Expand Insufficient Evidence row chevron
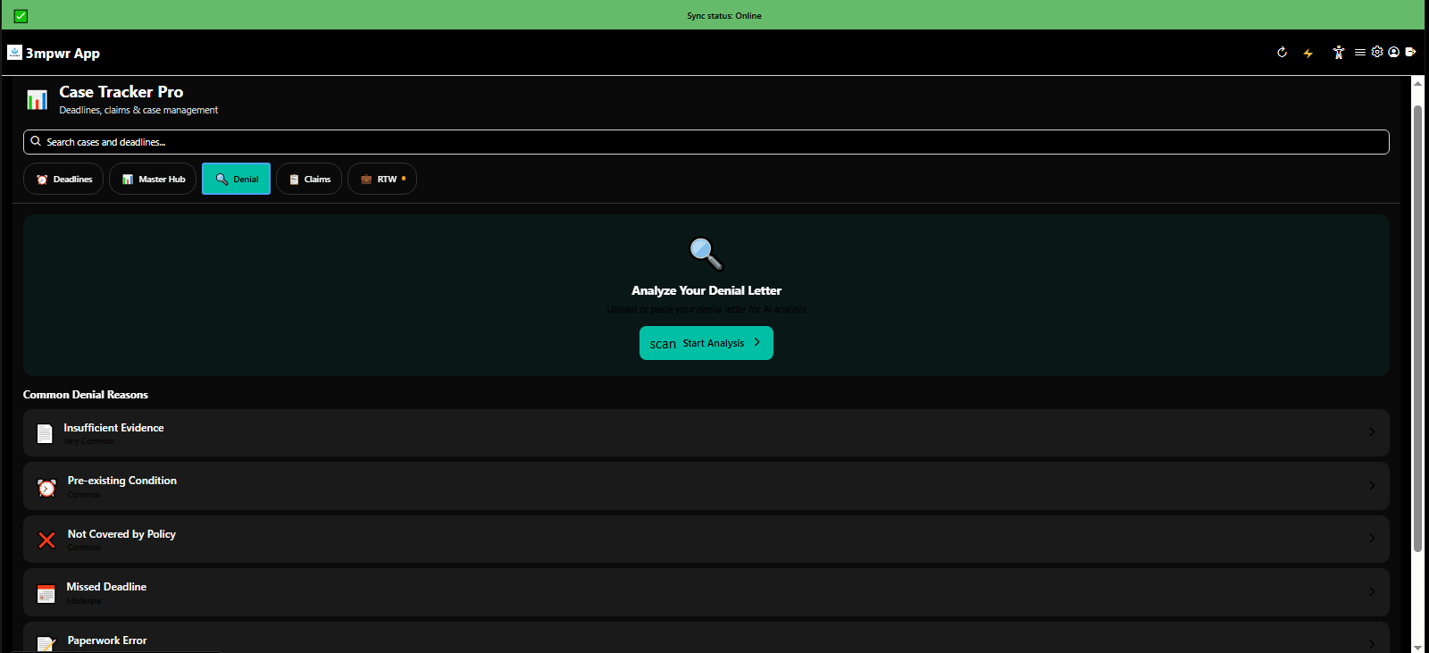The image size is (1429, 653). pos(1372,432)
